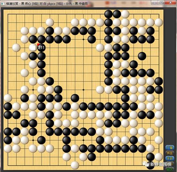Toggle the 棋盘 board button

pyautogui.click(x=170, y=153)
